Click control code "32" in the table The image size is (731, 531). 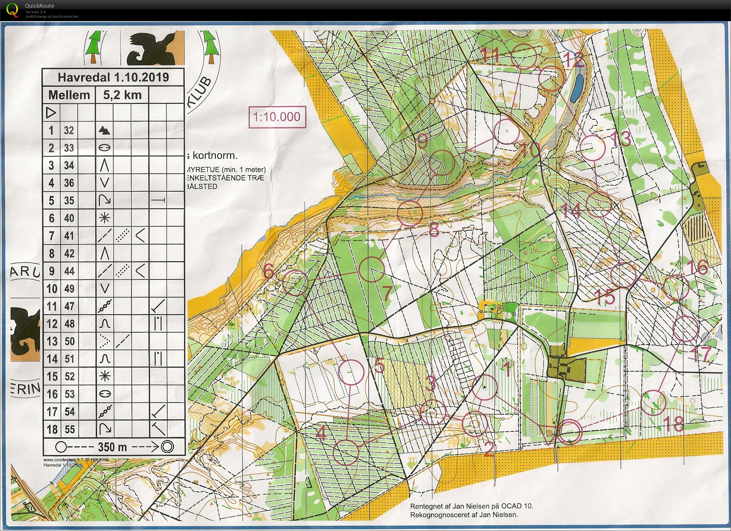pyautogui.click(x=69, y=130)
